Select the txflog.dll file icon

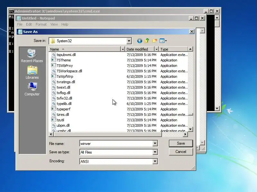pos(54,92)
